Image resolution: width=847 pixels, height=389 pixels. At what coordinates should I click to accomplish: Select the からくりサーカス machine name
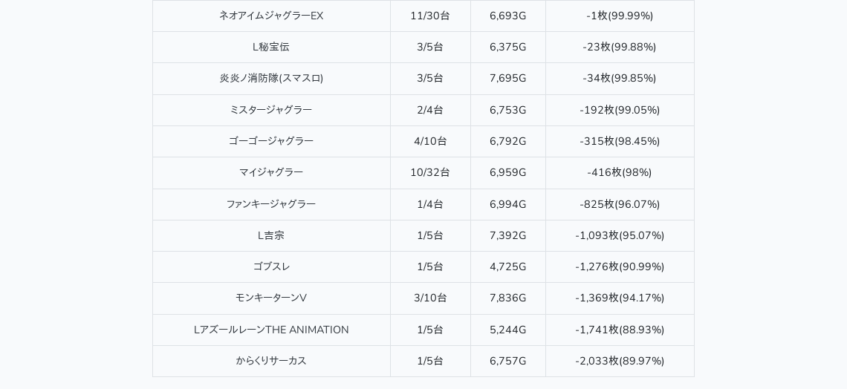[271, 361]
